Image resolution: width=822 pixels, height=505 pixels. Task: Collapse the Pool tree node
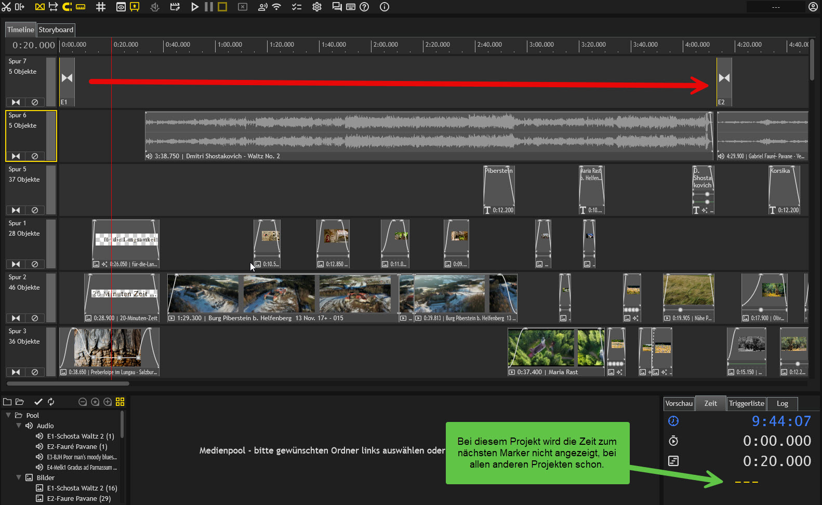(x=8, y=415)
